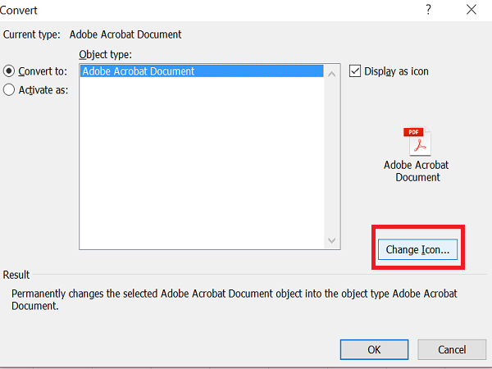Select the "Convert to" radio button
Image resolution: width=492 pixels, height=369 pixels.
click(x=10, y=71)
